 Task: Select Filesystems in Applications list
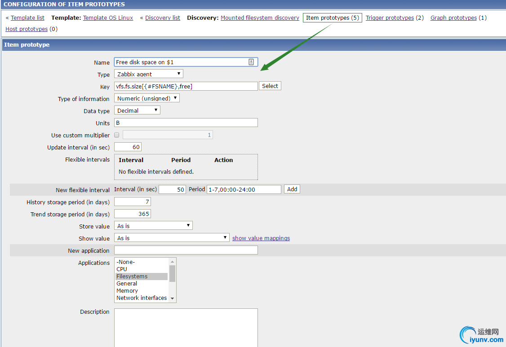142,277
